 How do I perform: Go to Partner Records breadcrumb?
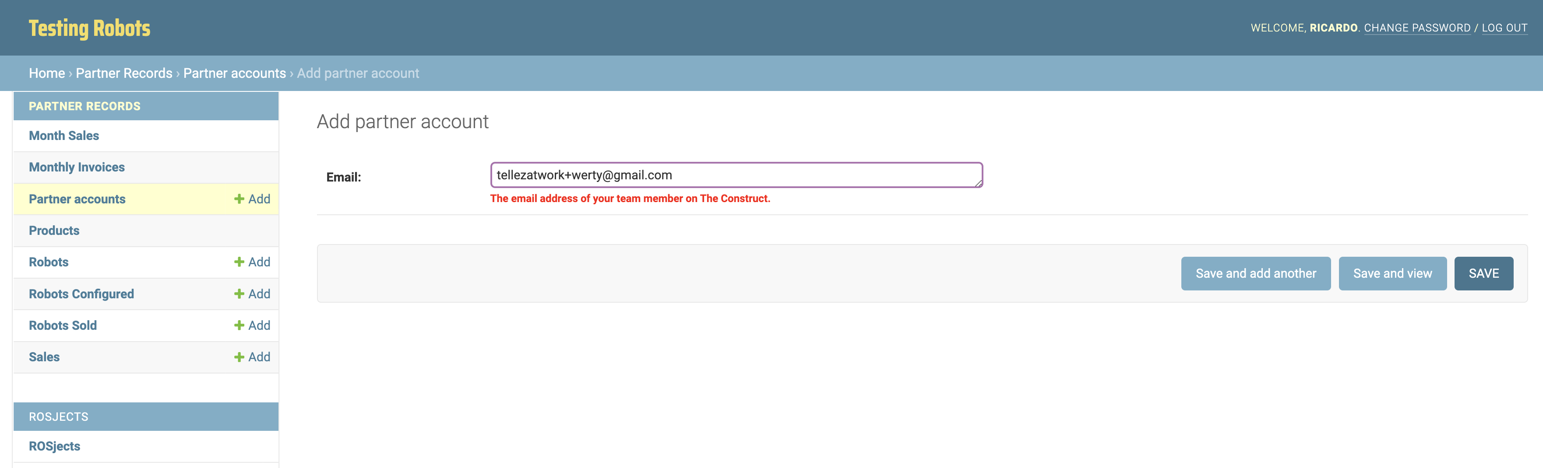coord(124,73)
